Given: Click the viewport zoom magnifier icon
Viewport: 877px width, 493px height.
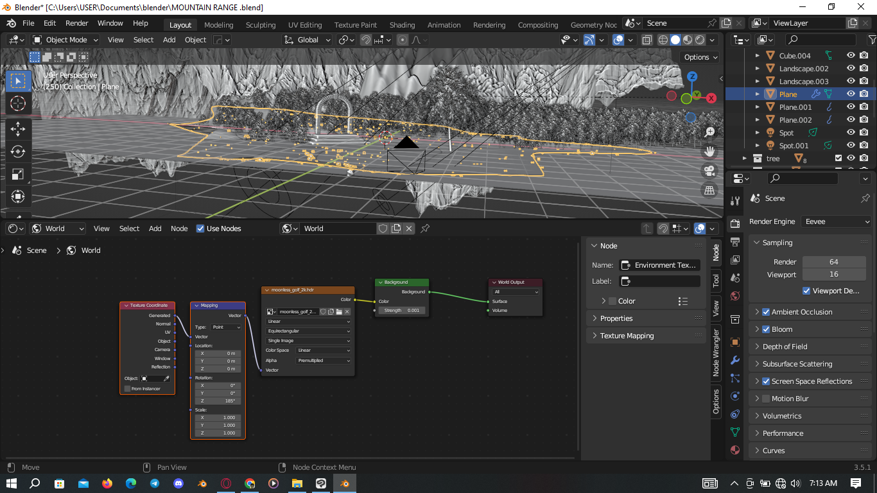Looking at the screenshot, I should [x=709, y=132].
